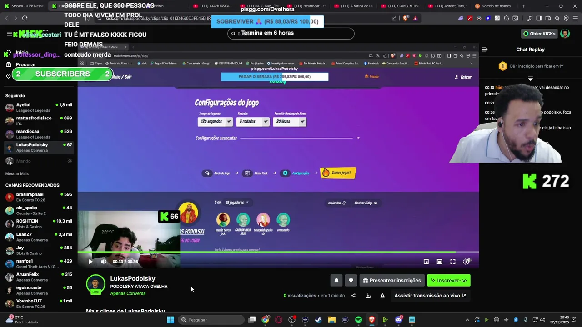This screenshot has width=582, height=327.
Task: Toggle Mostrar código in the lobby
Action: 366,203
